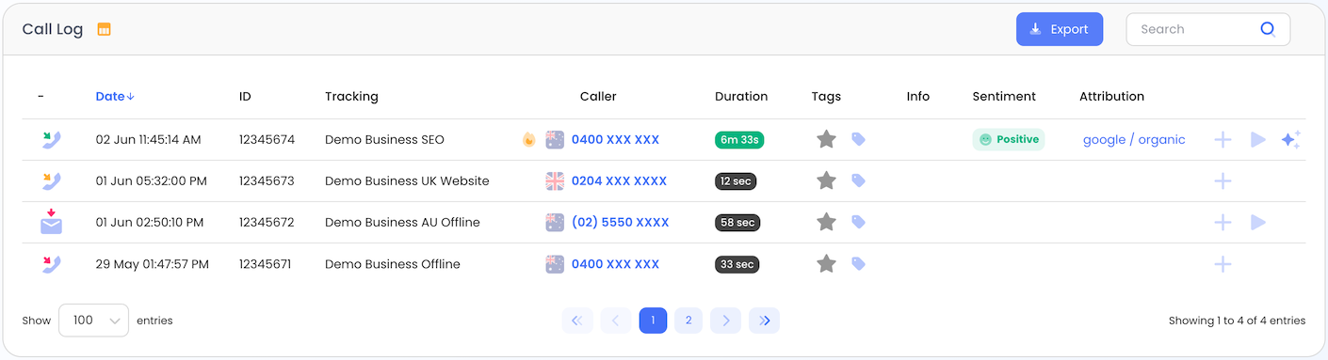Click orange call icon for ID 12345673
The height and width of the screenshot is (360, 1328).
pyautogui.click(x=51, y=181)
